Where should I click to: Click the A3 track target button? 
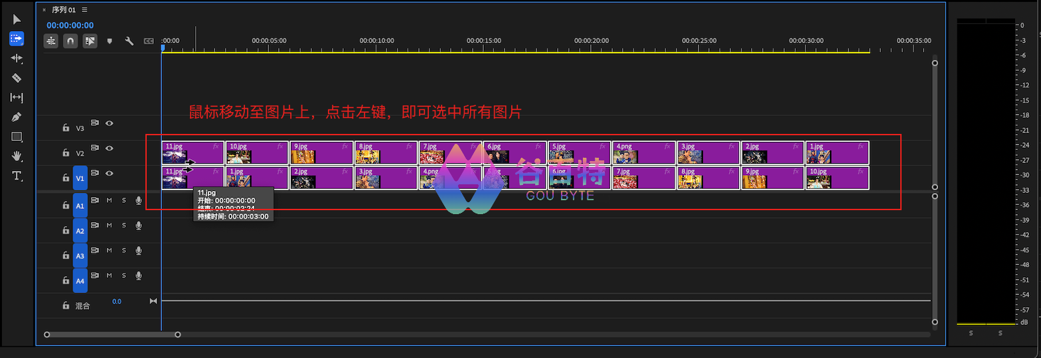tap(80, 256)
